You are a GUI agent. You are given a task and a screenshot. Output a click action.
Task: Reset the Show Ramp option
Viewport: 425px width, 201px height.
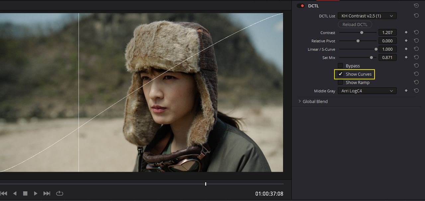(416, 82)
